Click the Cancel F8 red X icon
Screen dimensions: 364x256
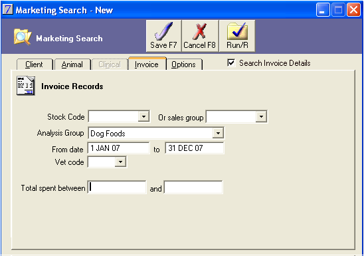[x=200, y=31]
